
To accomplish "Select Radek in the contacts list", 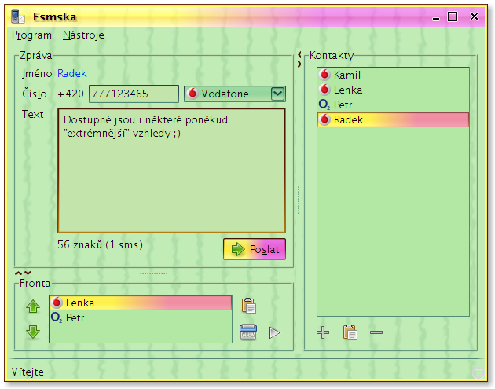I will click(x=393, y=119).
